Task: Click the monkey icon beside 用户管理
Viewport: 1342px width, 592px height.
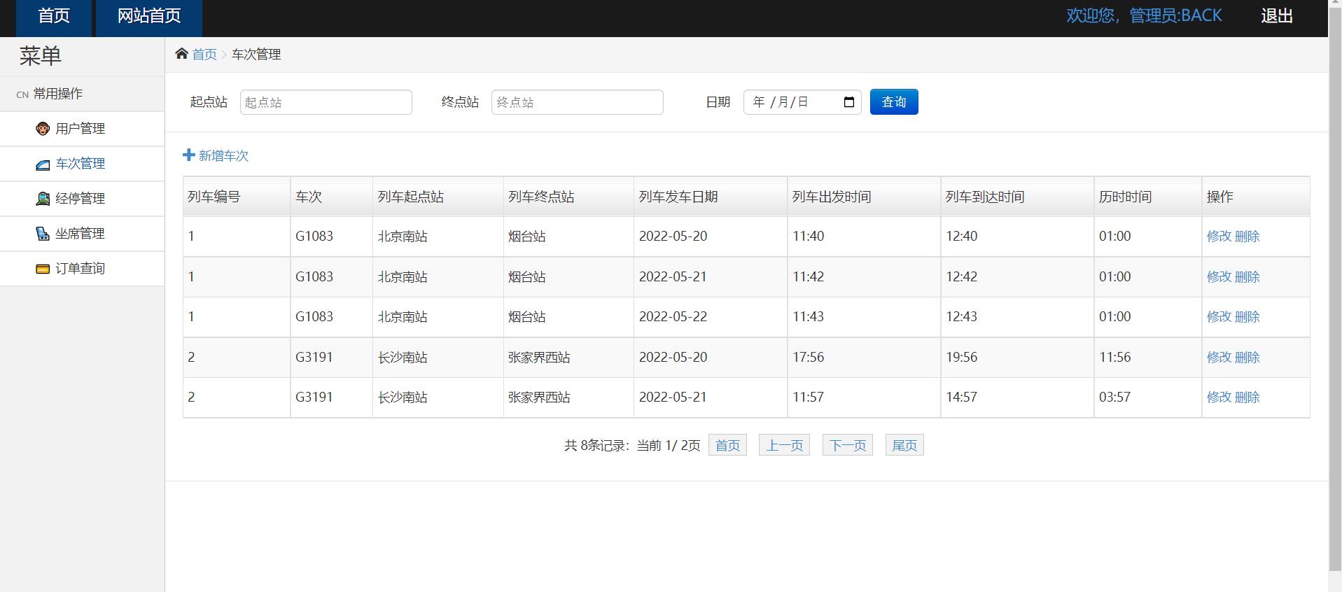Action: (x=43, y=129)
